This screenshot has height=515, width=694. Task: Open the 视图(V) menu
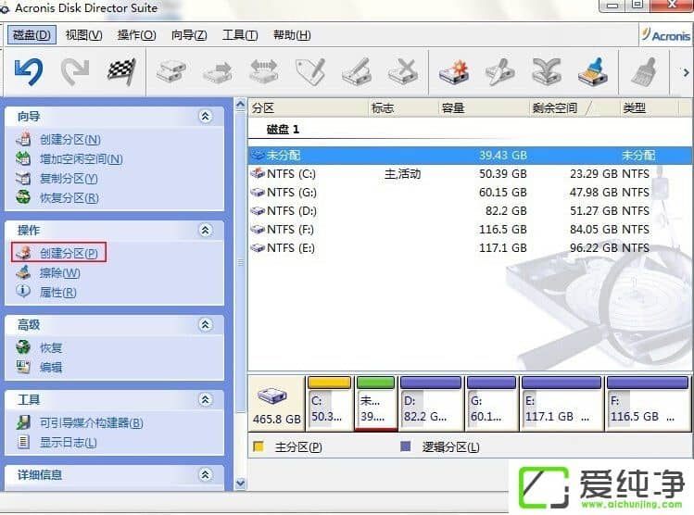tap(83, 34)
